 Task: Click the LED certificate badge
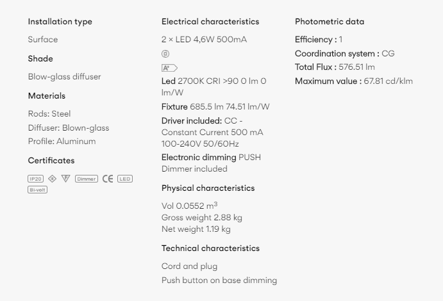(x=125, y=179)
